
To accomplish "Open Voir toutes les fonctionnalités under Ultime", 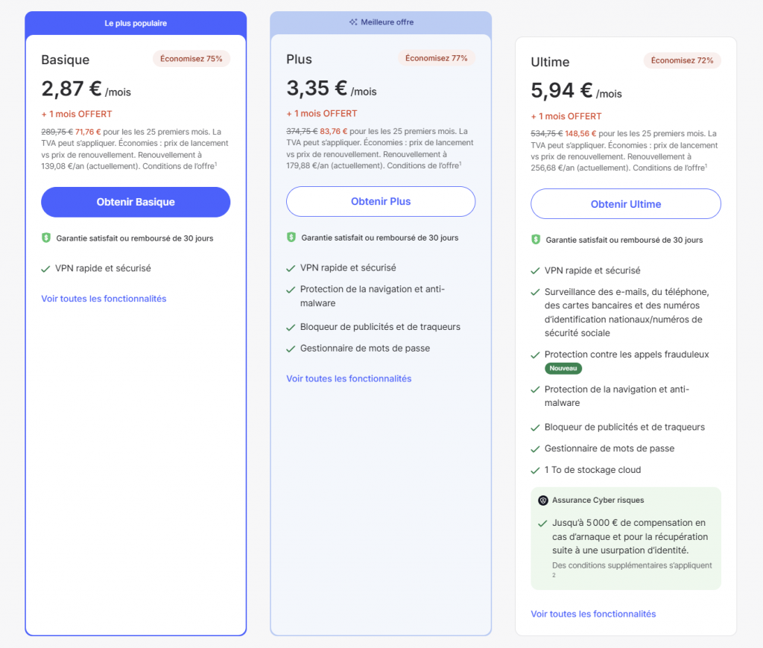I will [593, 614].
